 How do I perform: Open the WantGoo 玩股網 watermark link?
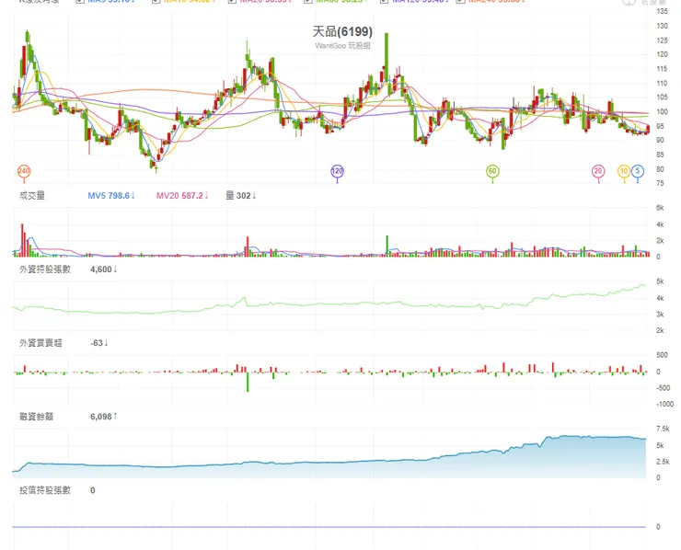tap(342, 46)
